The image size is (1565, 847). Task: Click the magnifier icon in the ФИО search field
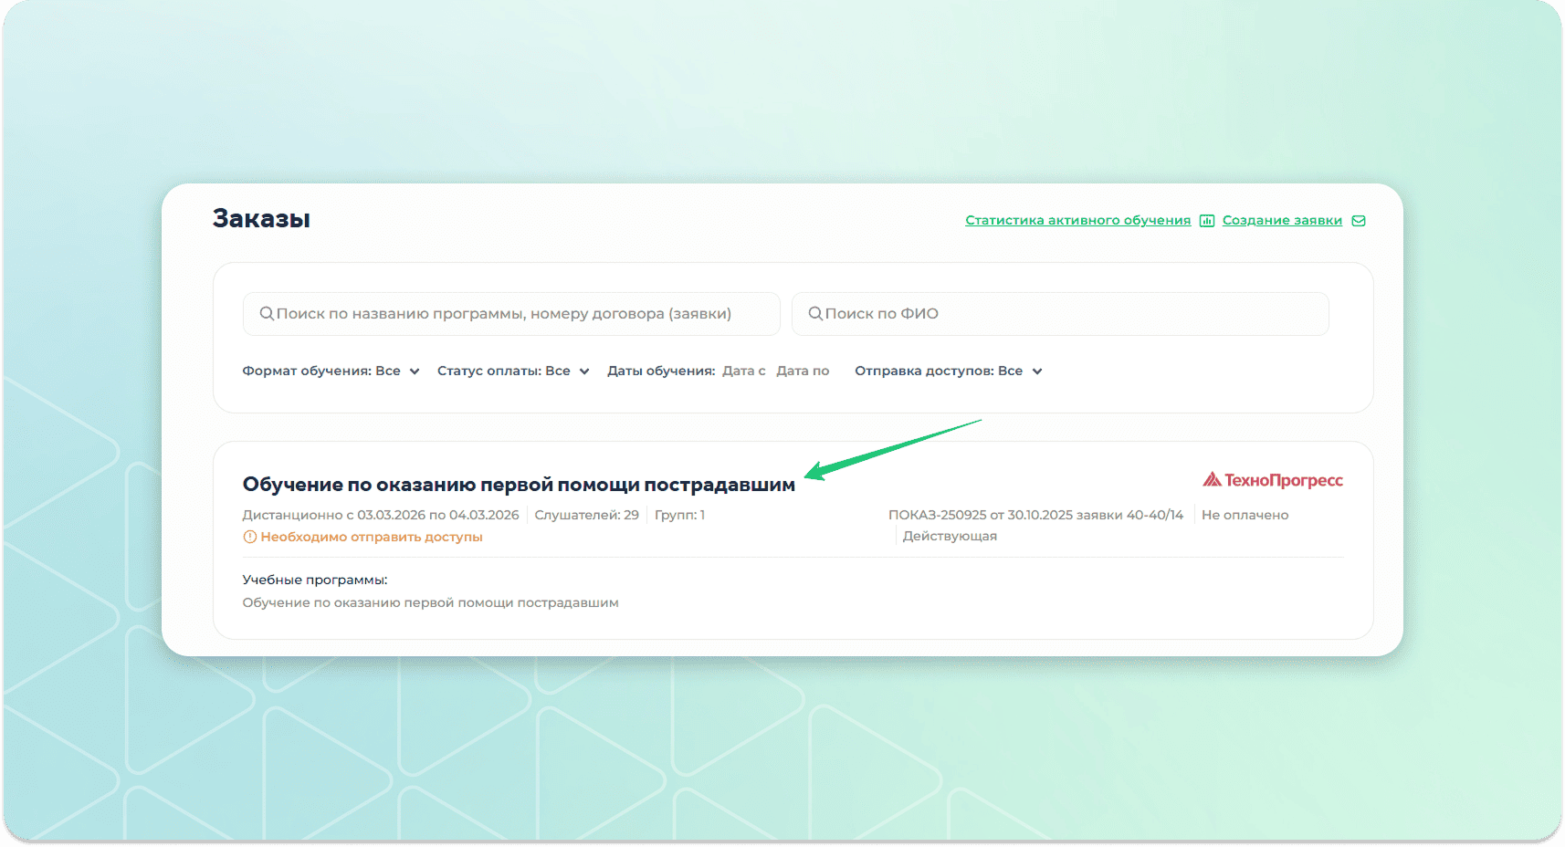815,313
